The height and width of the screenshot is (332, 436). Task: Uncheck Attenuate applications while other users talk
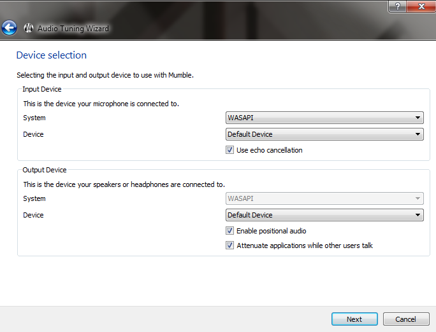point(230,246)
